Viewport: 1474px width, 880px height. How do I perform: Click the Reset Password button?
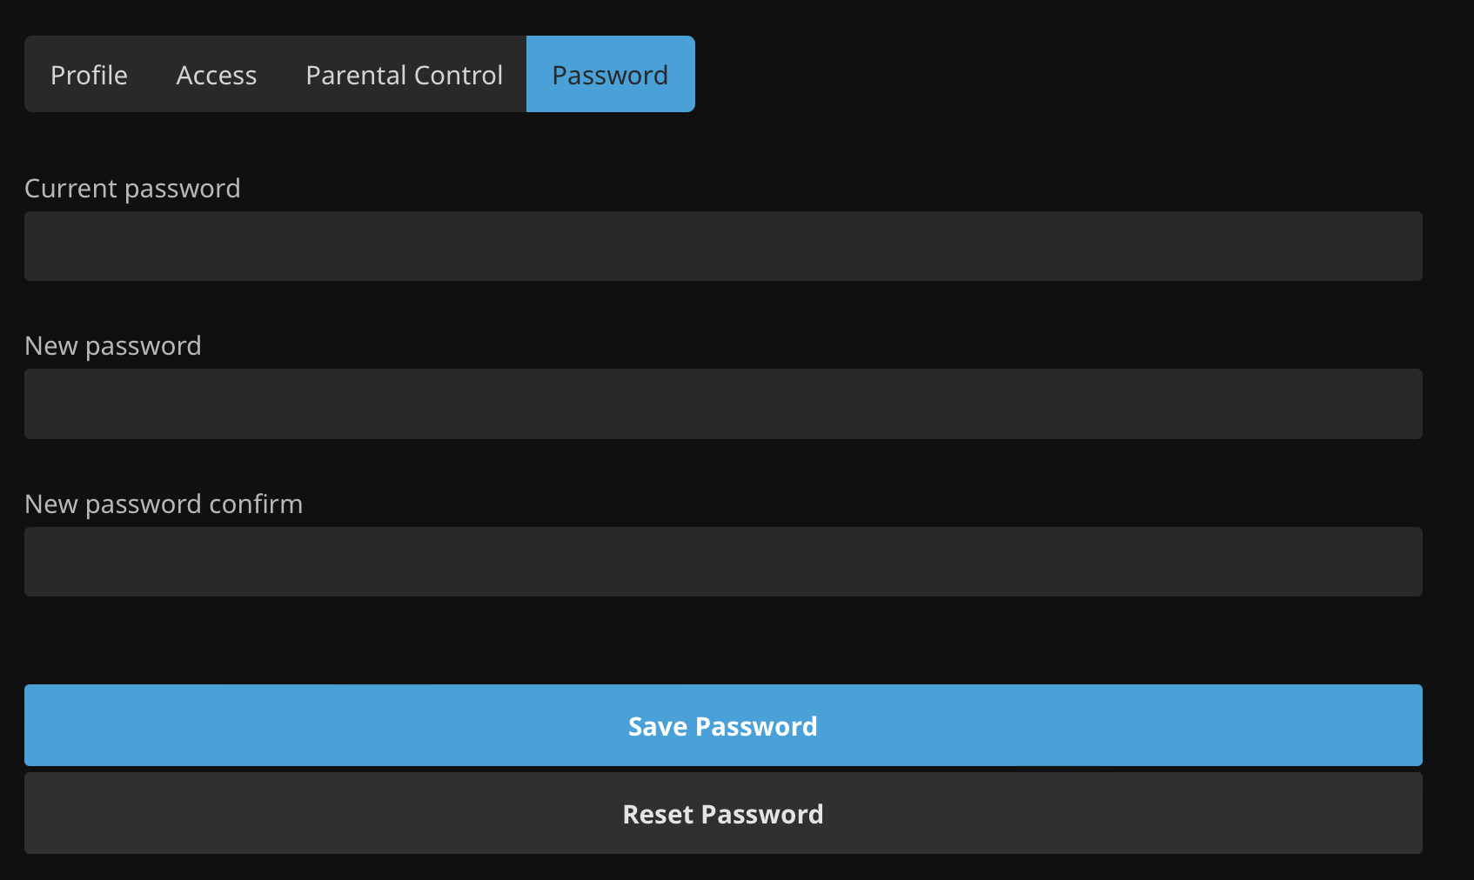tap(723, 813)
